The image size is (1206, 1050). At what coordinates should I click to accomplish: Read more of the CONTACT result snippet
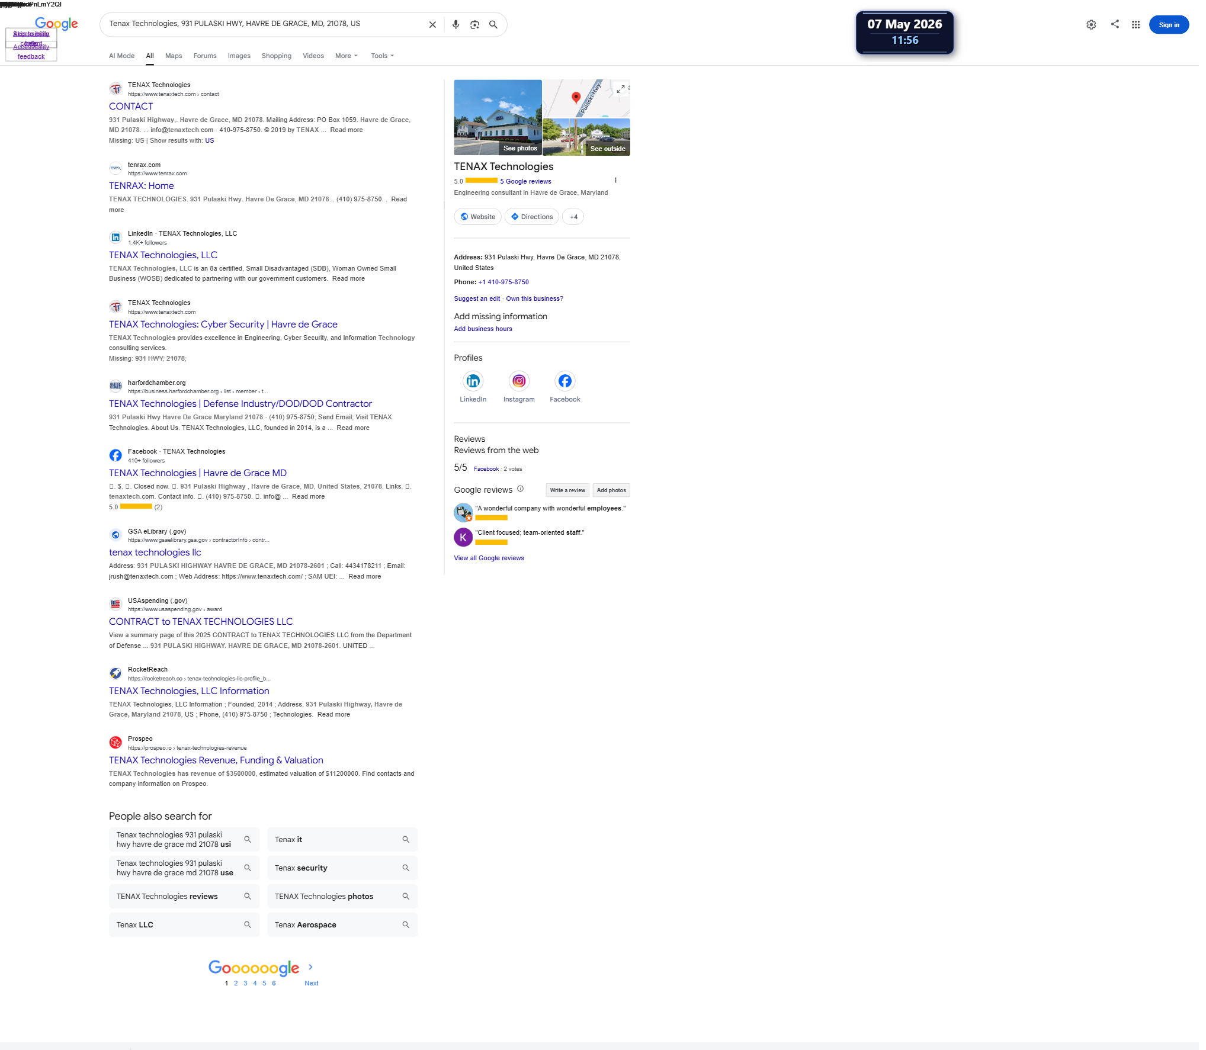[x=347, y=130]
